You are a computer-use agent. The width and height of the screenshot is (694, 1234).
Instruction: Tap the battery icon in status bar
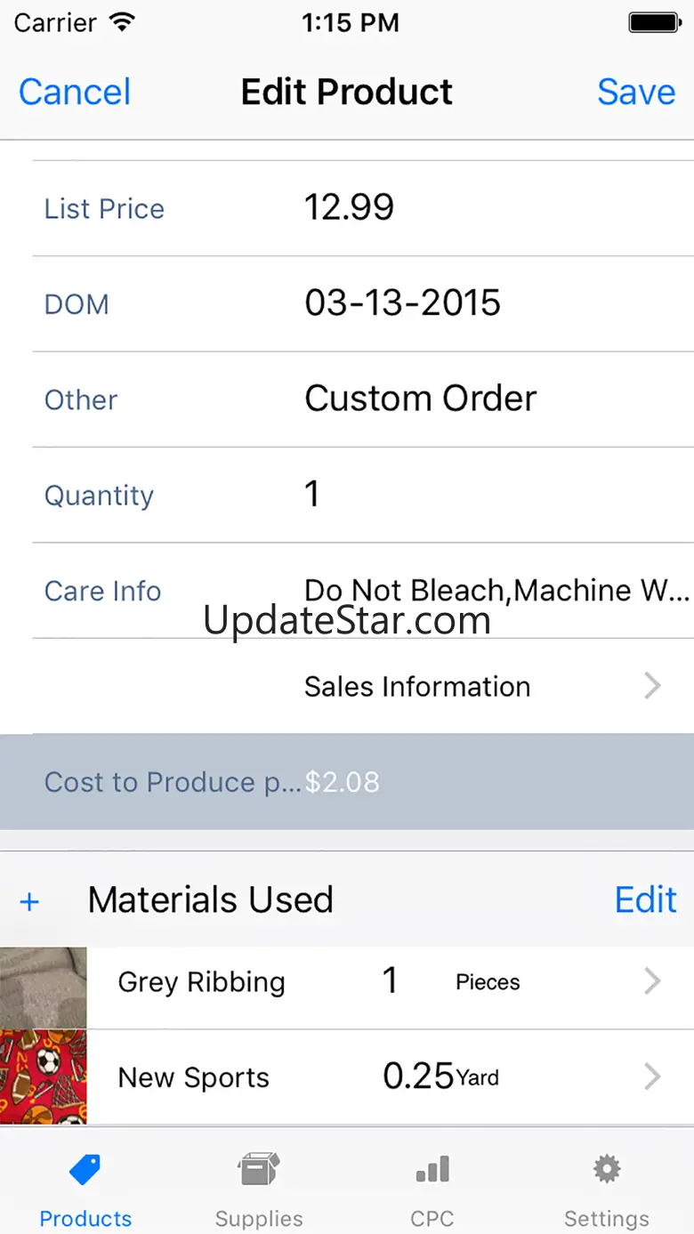pyautogui.click(x=654, y=23)
